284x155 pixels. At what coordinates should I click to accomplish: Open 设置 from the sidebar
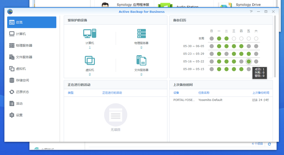tap(19, 115)
